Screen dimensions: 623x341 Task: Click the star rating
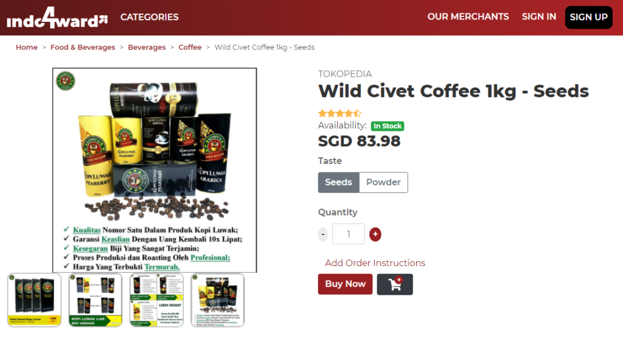tap(339, 113)
